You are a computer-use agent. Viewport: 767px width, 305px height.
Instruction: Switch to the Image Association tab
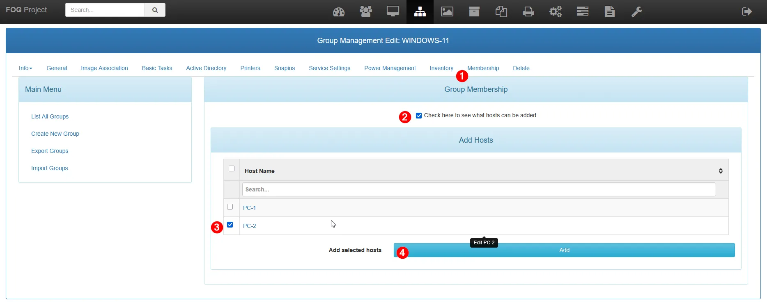(104, 68)
